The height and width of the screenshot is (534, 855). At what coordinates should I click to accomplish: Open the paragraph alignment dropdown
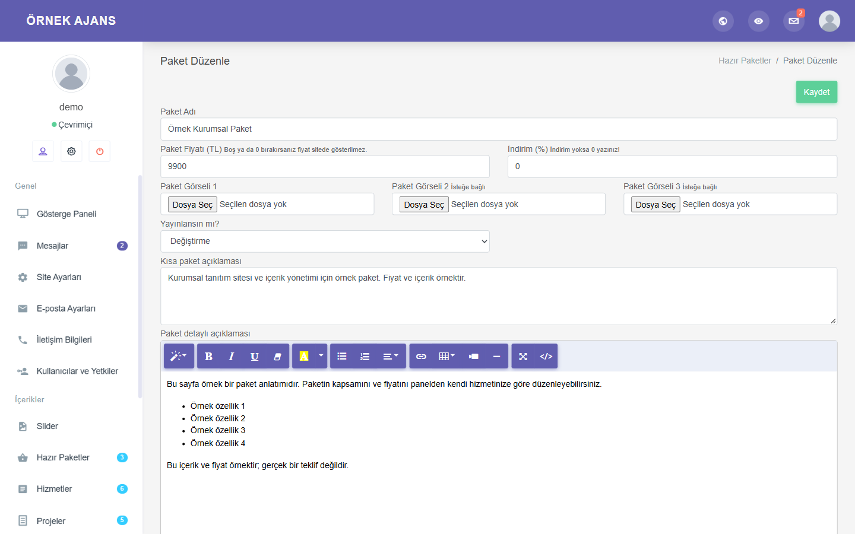click(x=391, y=356)
